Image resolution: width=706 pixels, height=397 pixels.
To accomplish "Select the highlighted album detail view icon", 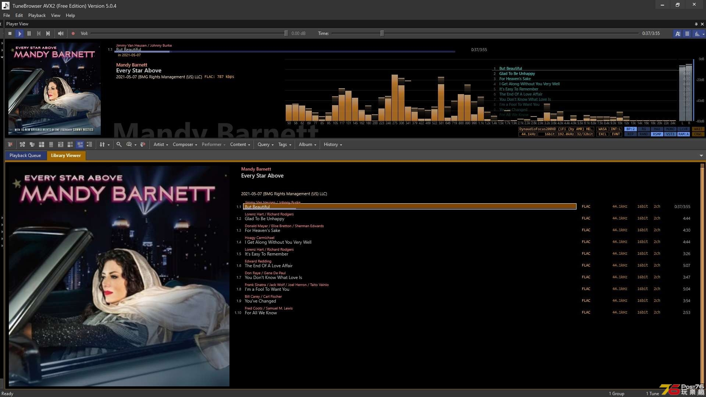I will click(80, 144).
